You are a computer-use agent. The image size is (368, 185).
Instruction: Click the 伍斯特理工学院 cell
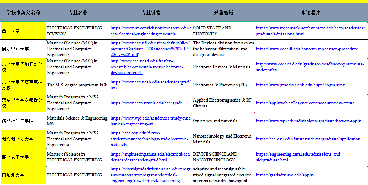23,121
